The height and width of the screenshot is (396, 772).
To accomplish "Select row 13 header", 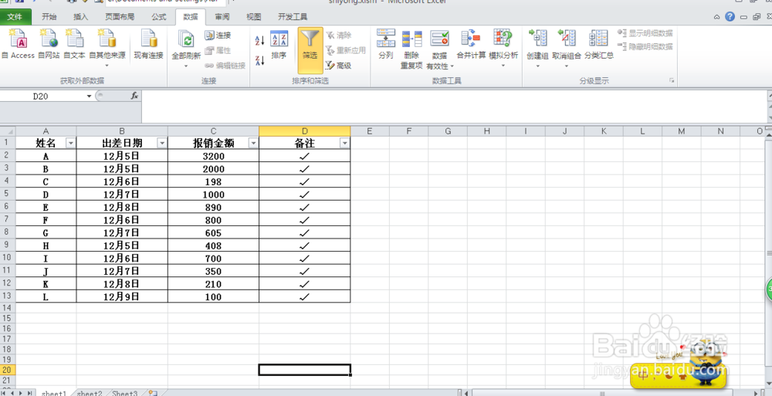I will coord(8,296).
